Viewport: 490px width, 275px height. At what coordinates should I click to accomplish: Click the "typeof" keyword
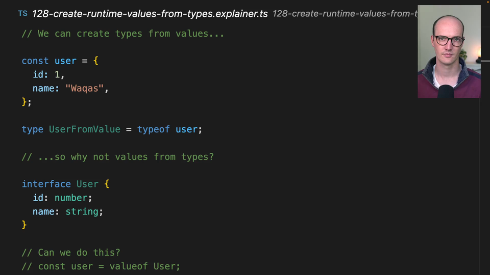tap(153, 129)
